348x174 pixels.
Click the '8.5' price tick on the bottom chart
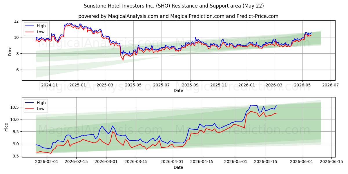[x=16, y=156]
